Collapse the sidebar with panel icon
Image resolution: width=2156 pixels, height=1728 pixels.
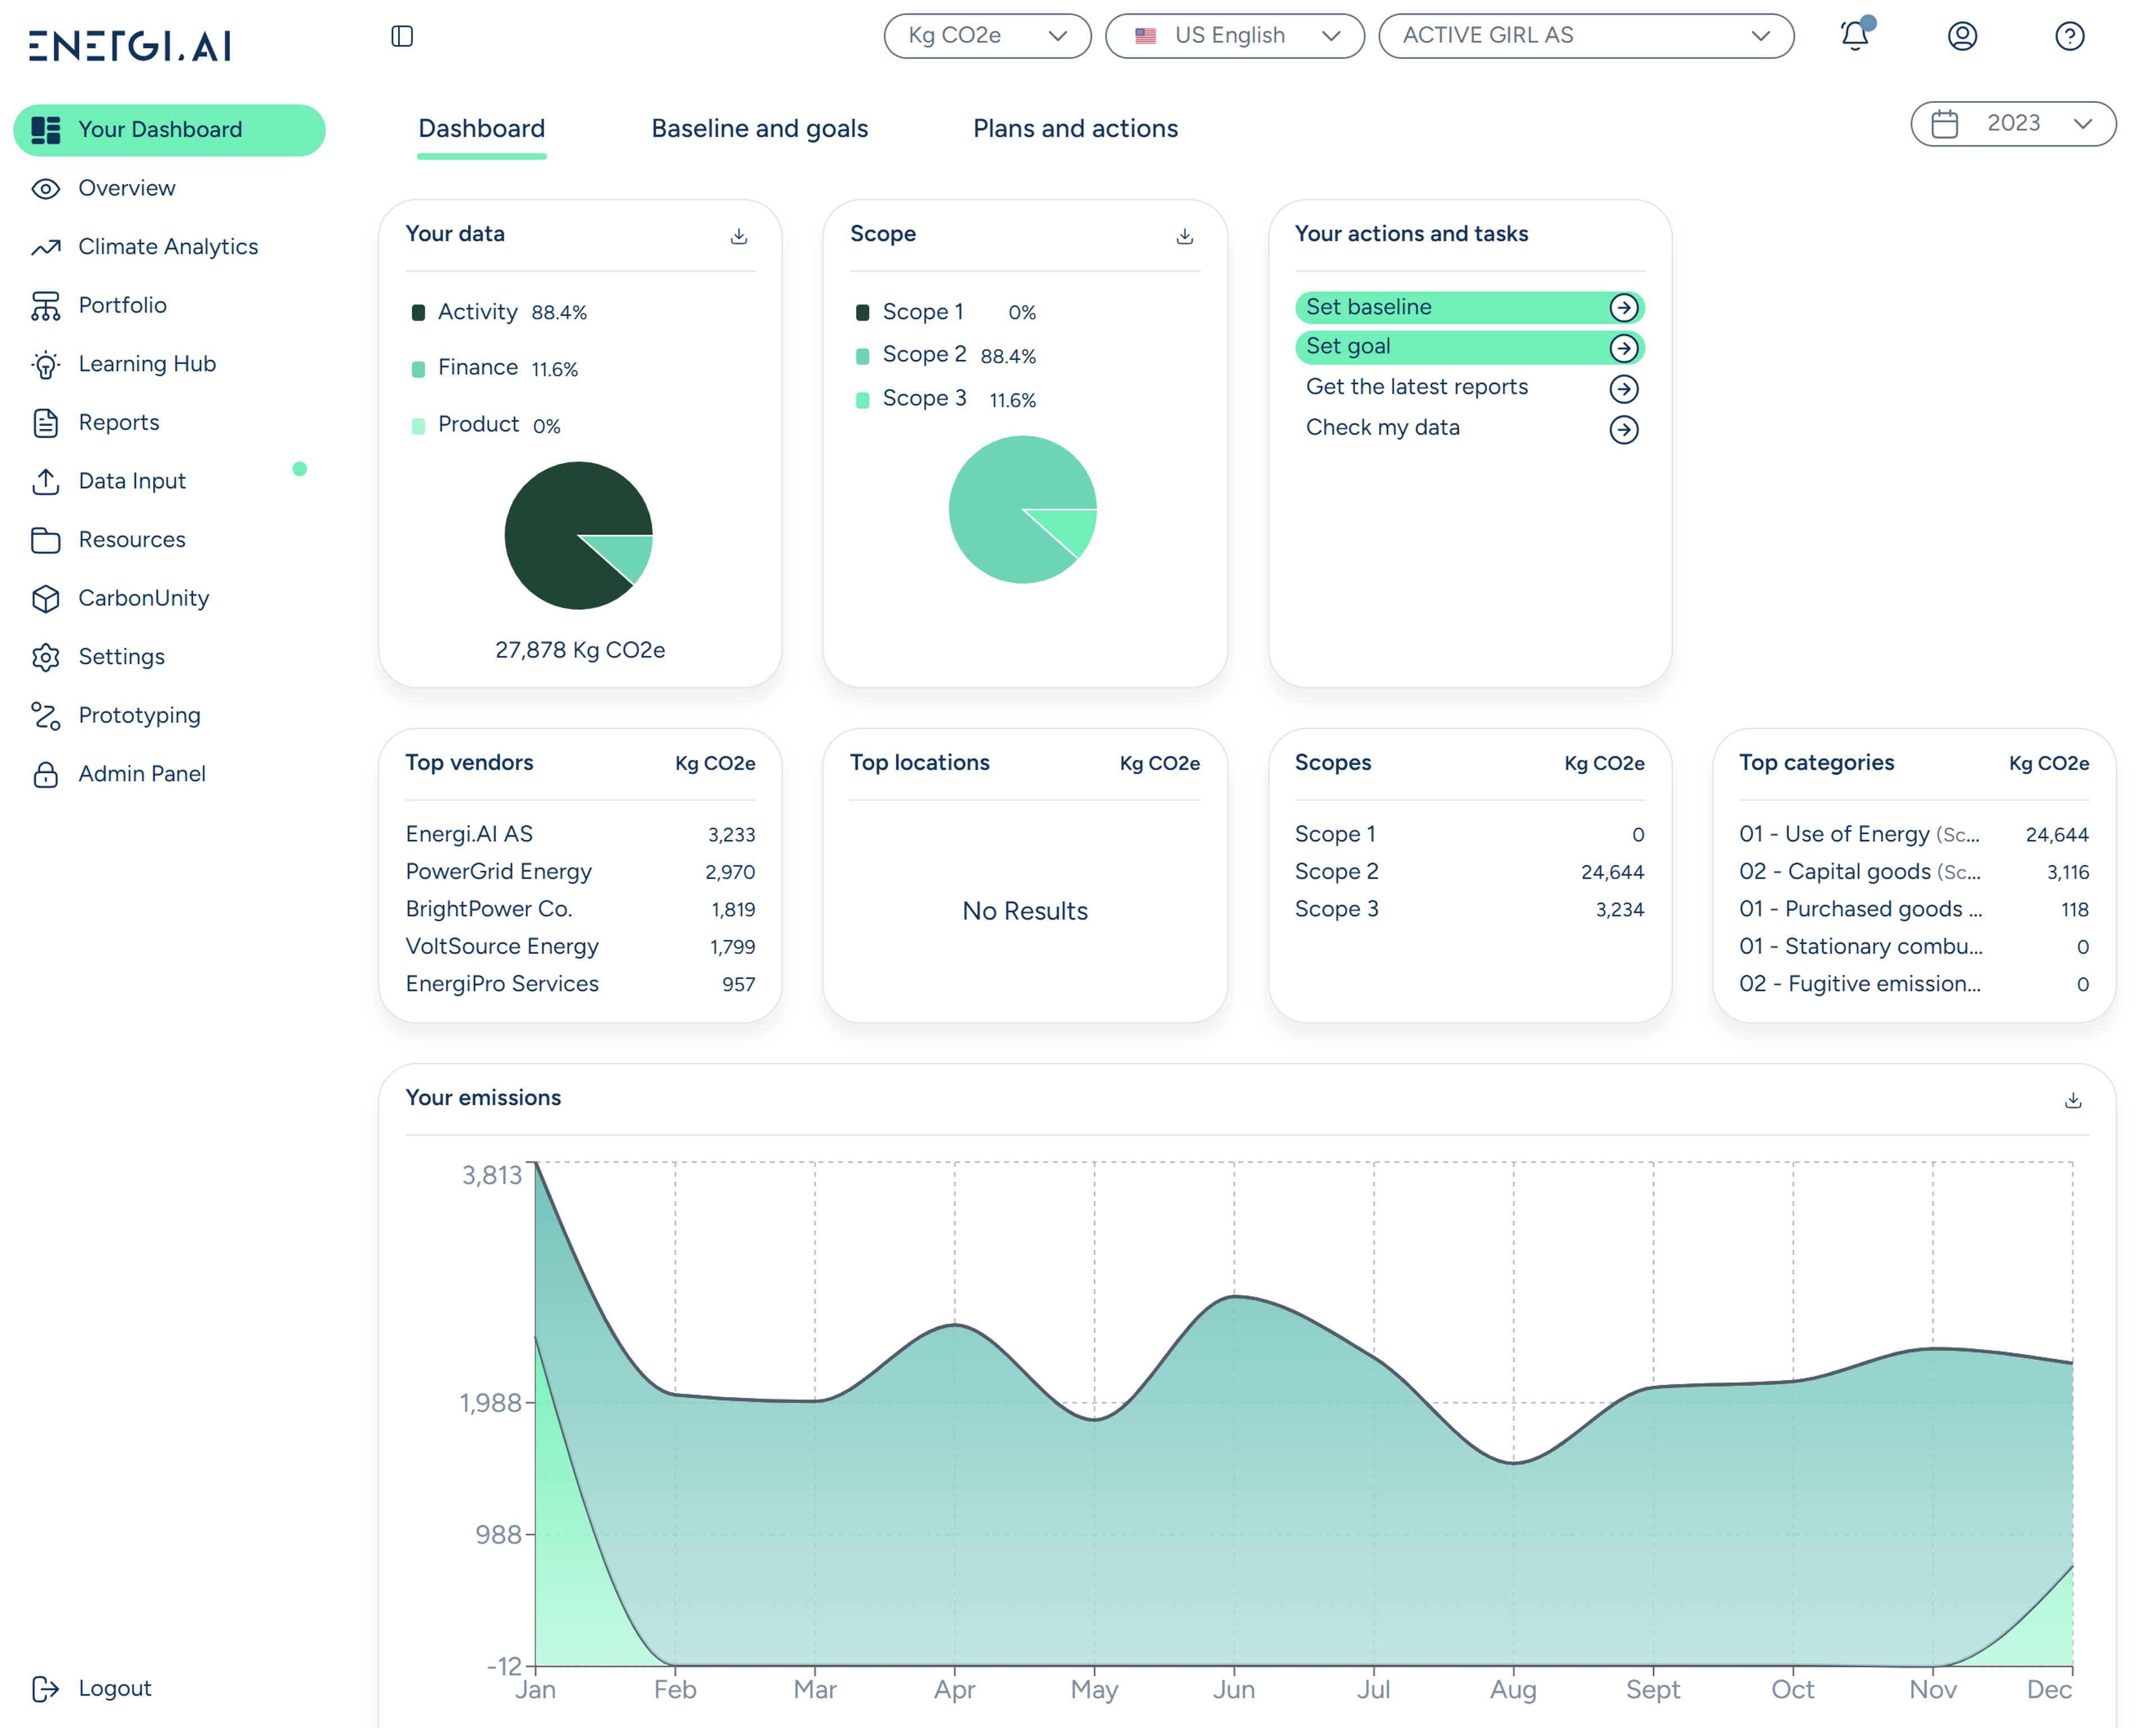pos(402,36)
